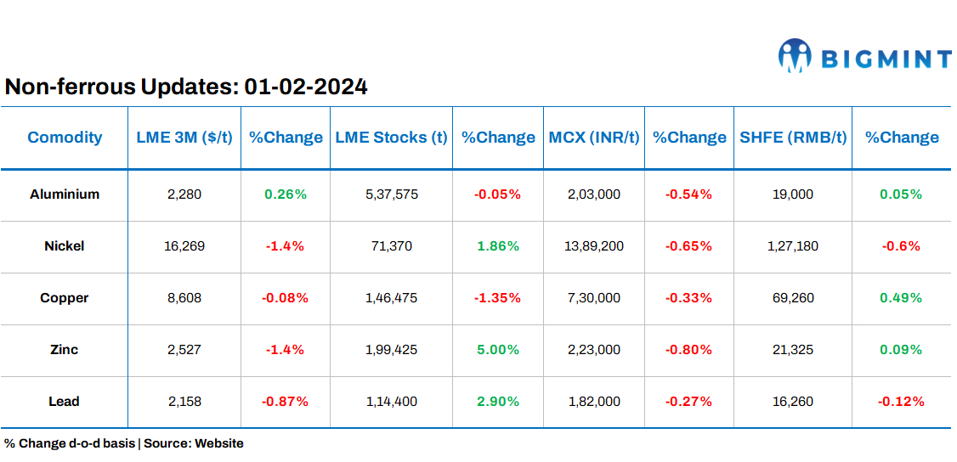Select the LME 3M ($/t) column header
Screen dimensions: 957x462
click(x=184, y=138)
